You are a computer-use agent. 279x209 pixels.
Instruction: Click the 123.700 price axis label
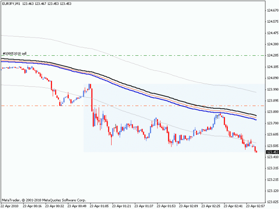tap(273, 123)
